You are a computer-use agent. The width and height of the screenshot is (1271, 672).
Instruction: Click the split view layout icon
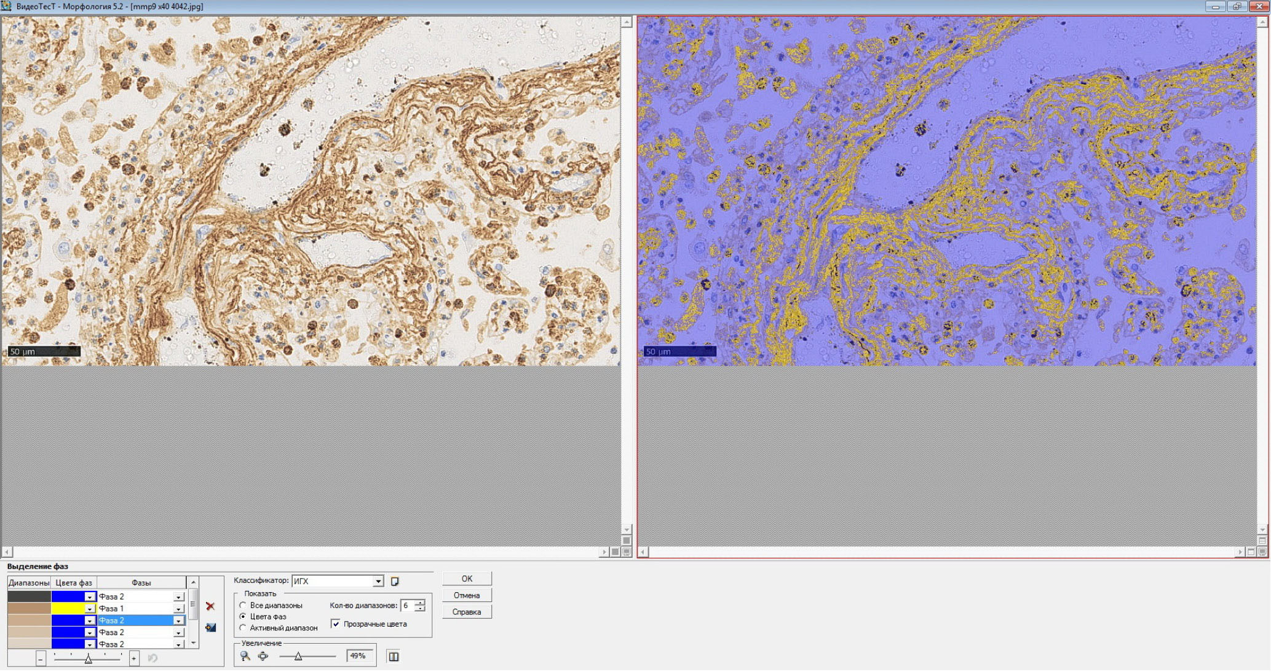[394, 657]
